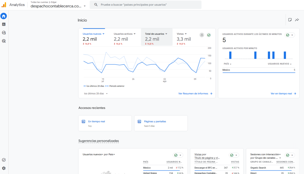
Task: Click the Vistas por card title
Action: pos(207,156)
